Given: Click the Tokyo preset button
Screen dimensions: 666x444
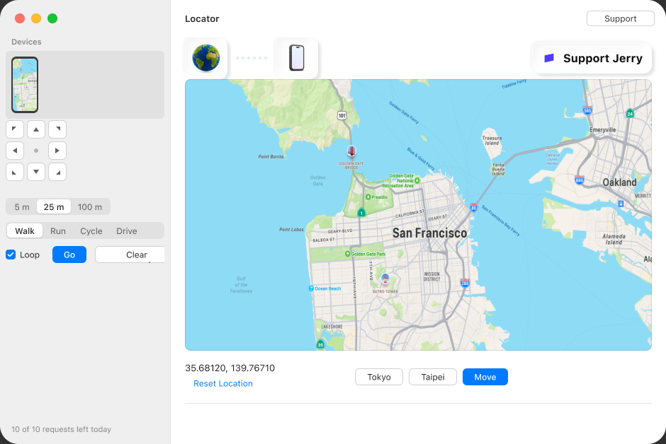Looking at the screenshot, I should 379,377.
